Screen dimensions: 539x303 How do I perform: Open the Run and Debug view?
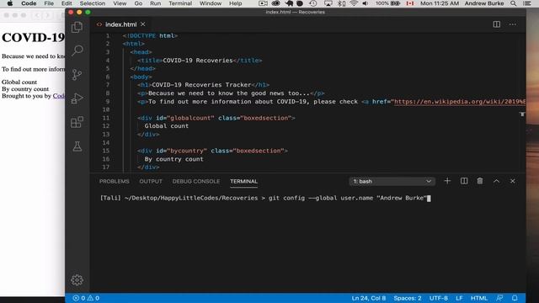pos(77,98)
